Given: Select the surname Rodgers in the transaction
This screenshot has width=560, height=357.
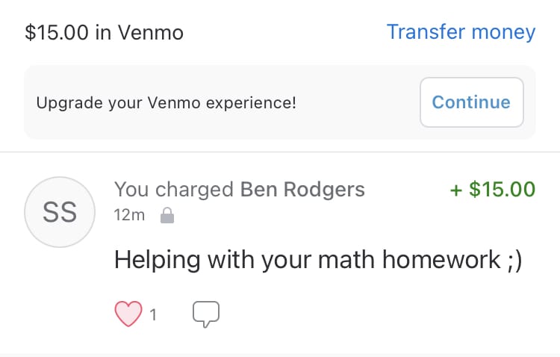Looking at the screenshot, I should (x=324, y=190).
